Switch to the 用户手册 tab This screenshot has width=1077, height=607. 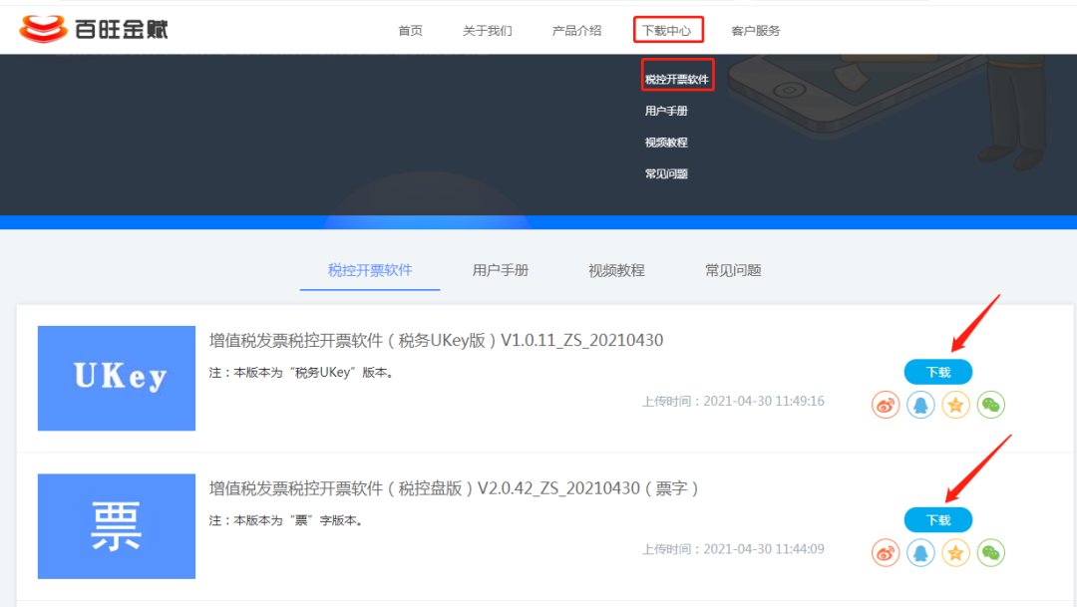(x=500, y=270)
